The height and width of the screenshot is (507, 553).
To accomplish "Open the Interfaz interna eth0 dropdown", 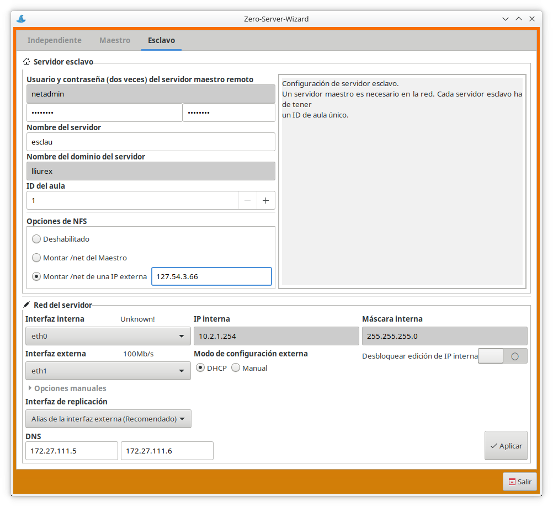I will [108, 336].
